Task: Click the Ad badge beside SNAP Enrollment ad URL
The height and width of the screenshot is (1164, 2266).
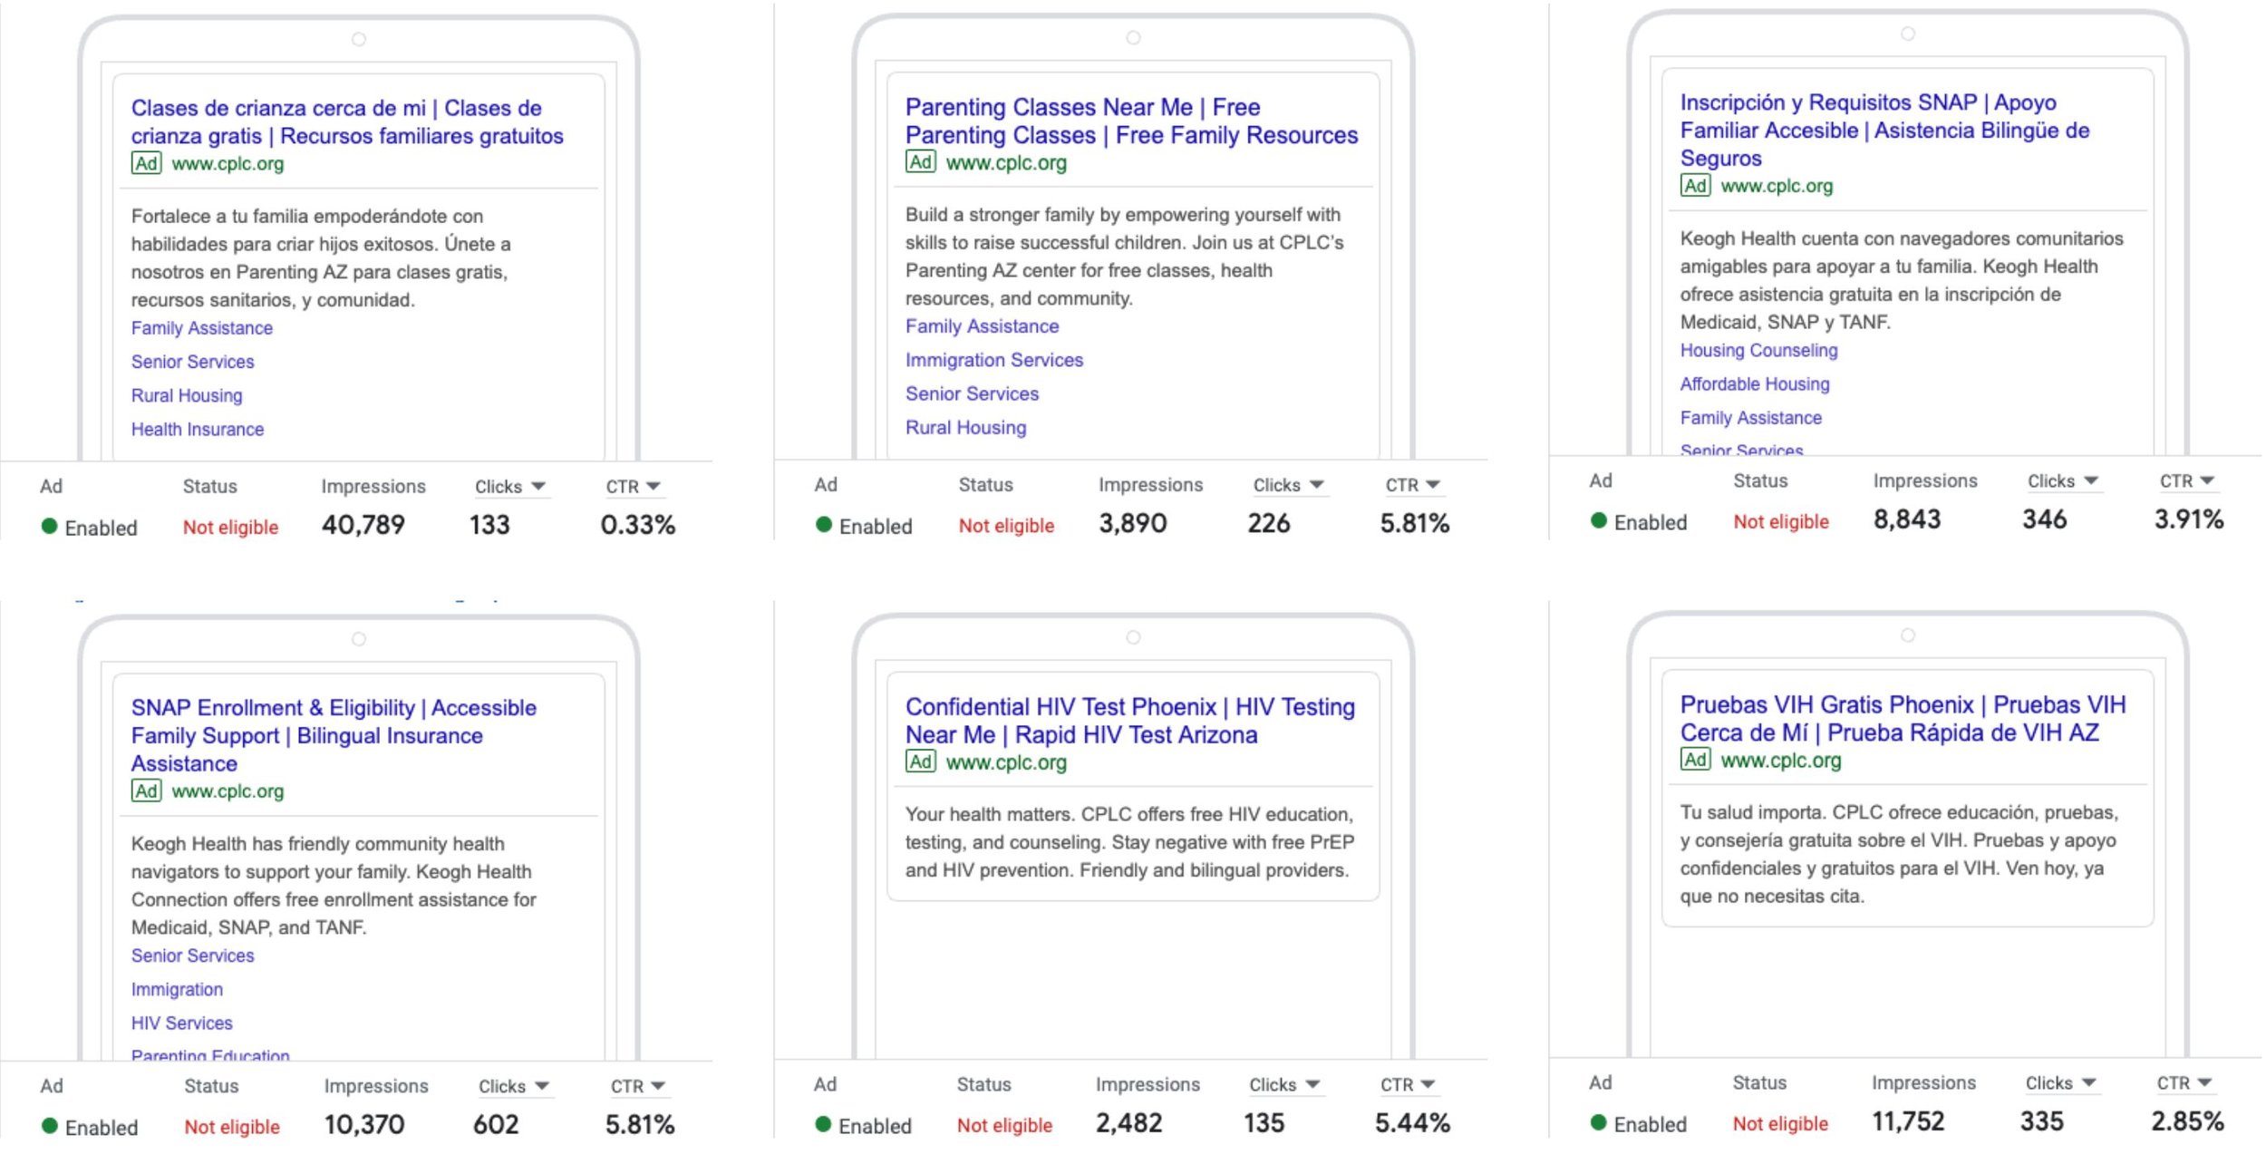Action: click(146, 791)
